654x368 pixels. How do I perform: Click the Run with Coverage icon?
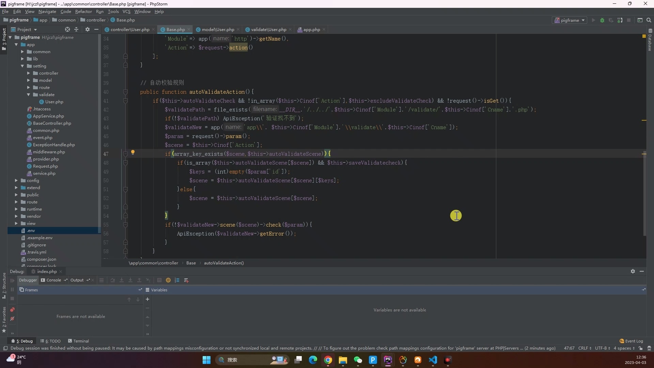[x=611, y=20]
